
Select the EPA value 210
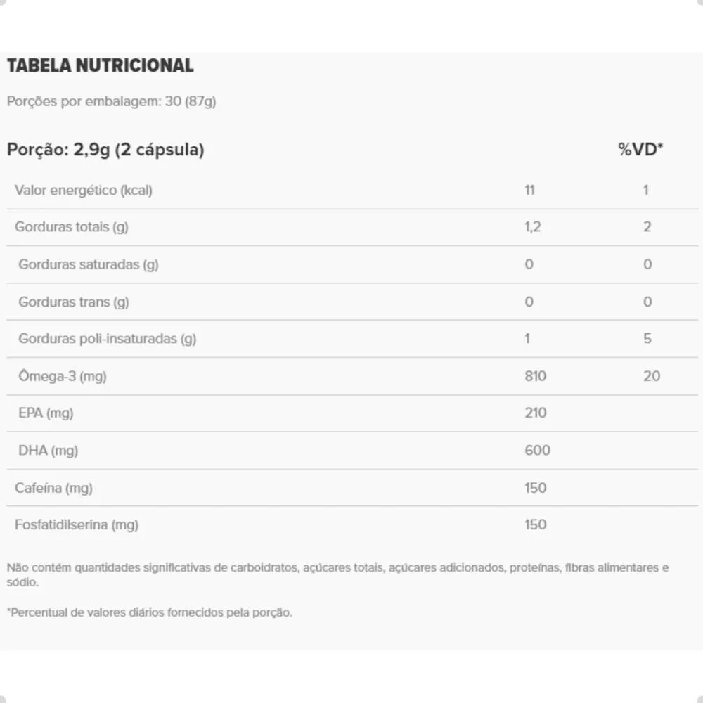535,413
